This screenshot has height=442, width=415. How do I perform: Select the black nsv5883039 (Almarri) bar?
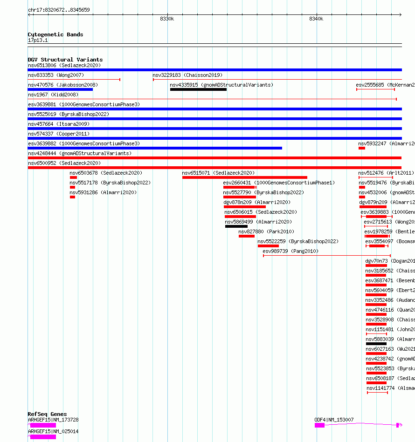point(376,344)
